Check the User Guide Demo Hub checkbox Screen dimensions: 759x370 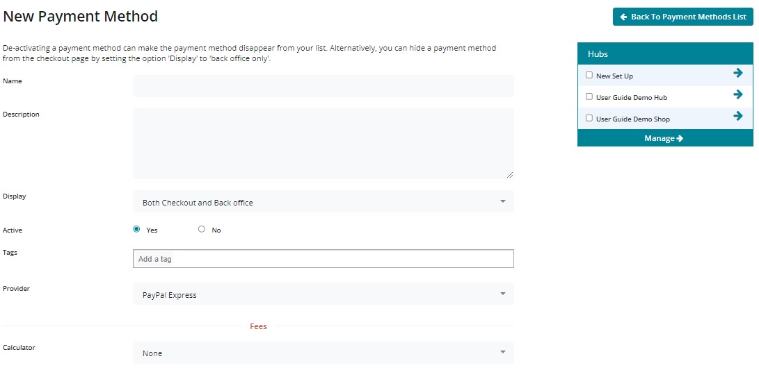tap(589, 96)
